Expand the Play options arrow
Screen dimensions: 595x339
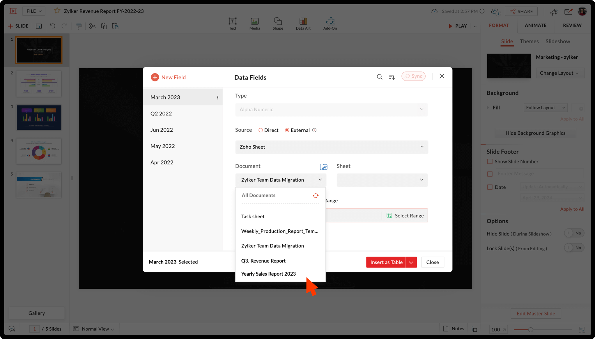(475, 26)
